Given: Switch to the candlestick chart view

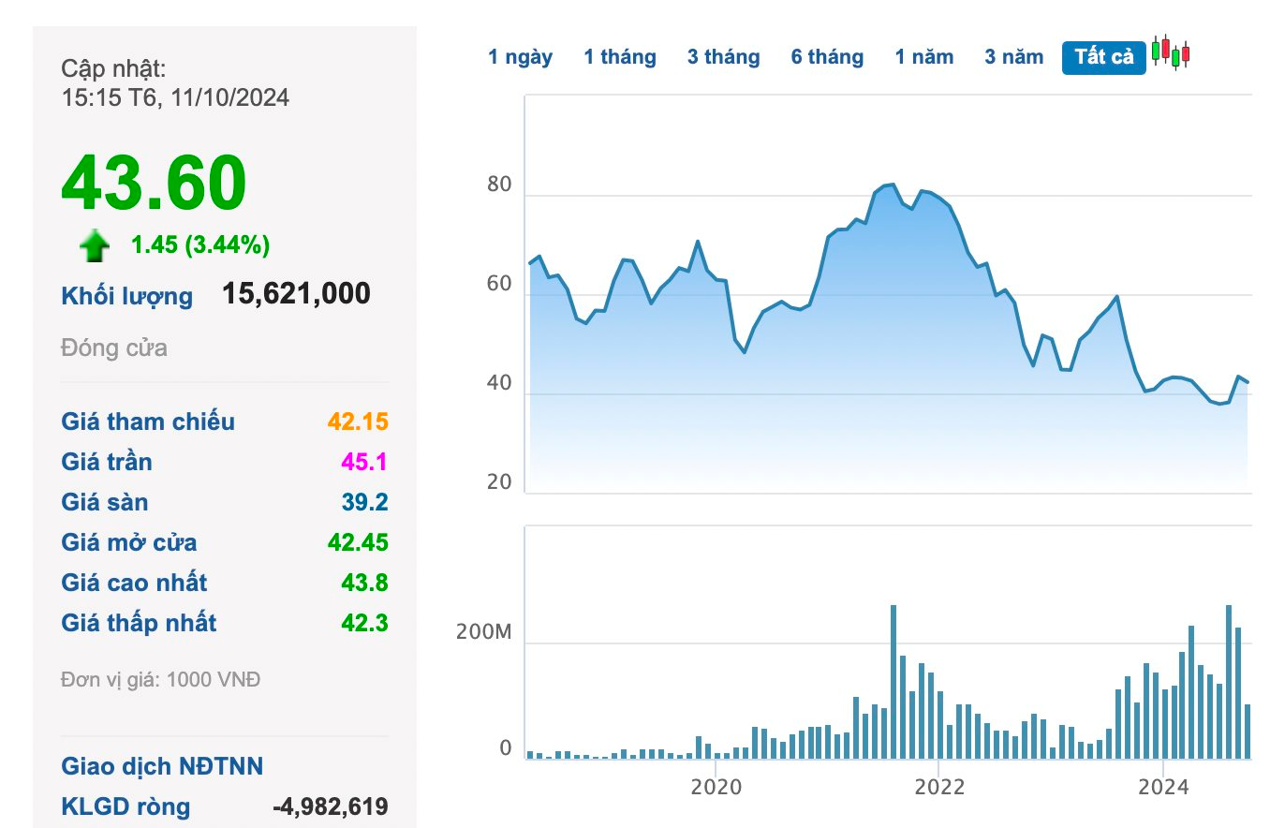Looking at the screenshot, I should [x=1171, y=53].
